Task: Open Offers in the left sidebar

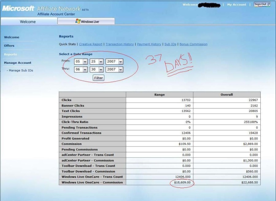Action: pyautogui.click(x=9, y=46)
